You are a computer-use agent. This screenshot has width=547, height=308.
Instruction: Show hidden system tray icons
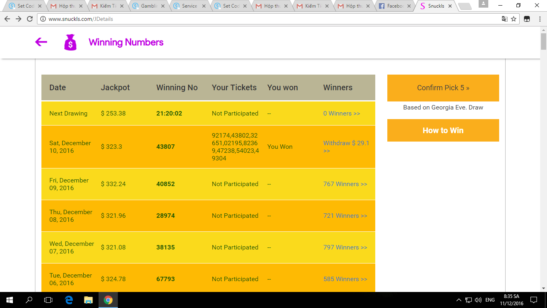pos(459,300)
